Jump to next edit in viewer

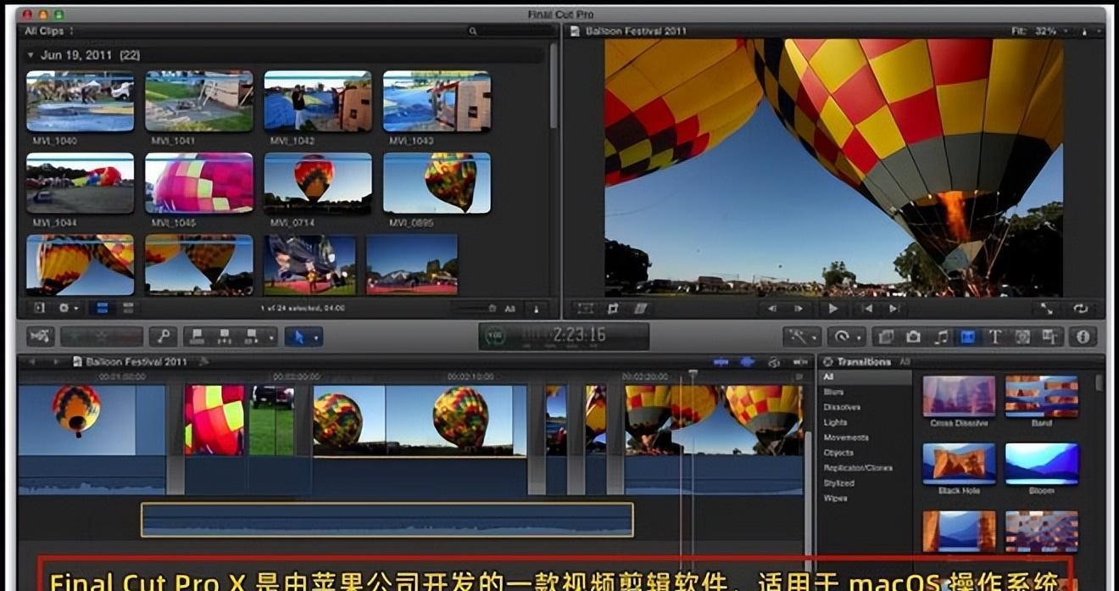(x=893, y=309)
